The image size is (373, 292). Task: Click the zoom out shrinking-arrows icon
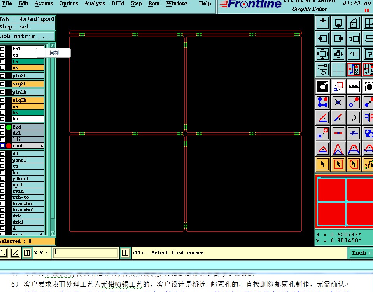point(338,54)
